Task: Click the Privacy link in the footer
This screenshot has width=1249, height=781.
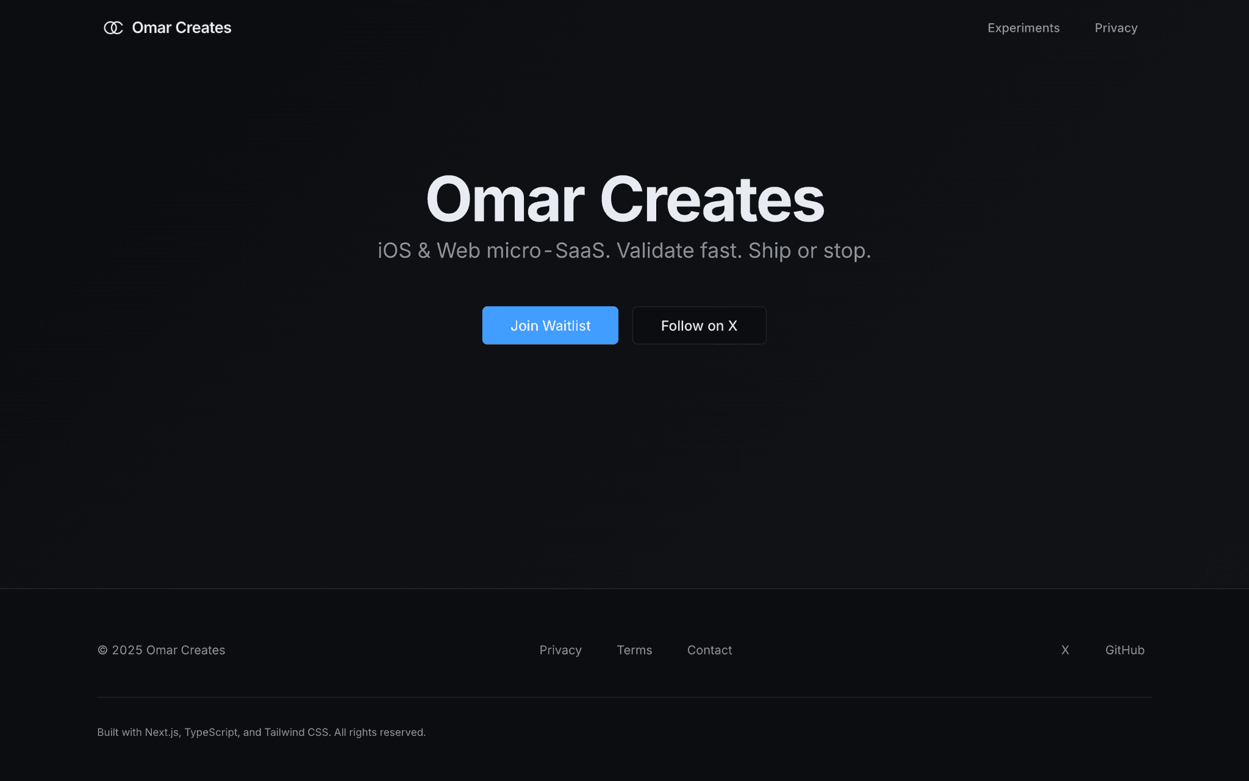Action: pos(560,650)
